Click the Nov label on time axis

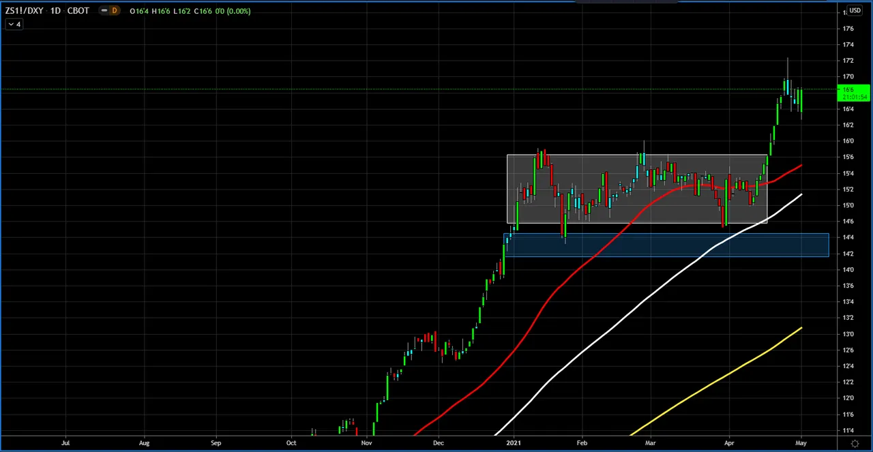(x=367, y=443)
